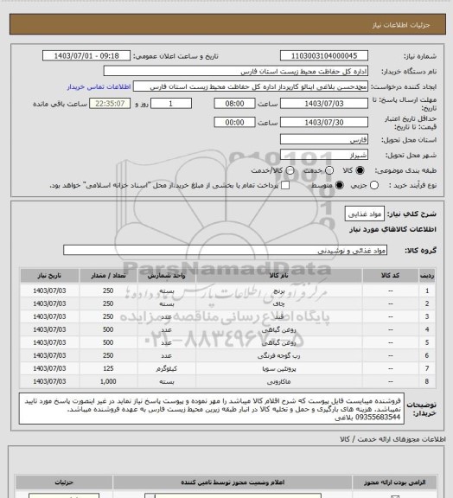
Task: Select the برنج item name in row 1
Action: pos(279,290)
